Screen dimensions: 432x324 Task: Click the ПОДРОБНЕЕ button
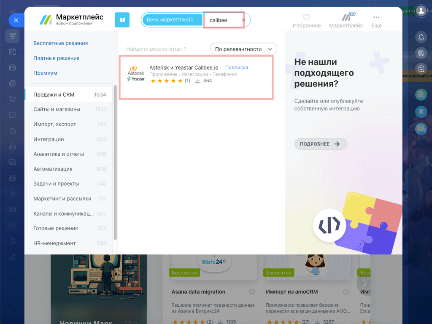click(x=320, y=144)
